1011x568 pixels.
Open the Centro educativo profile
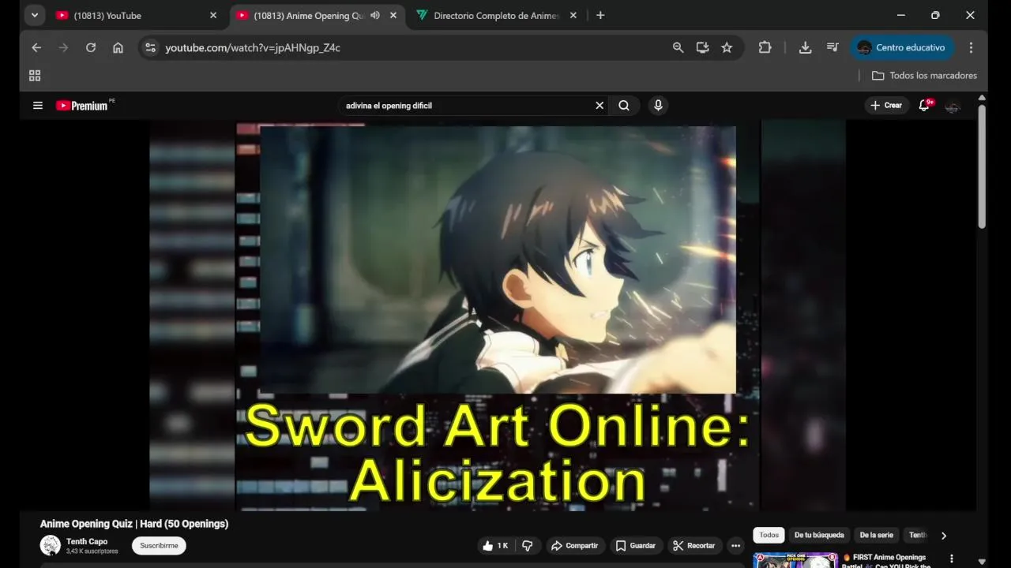[x=901, y=47]
